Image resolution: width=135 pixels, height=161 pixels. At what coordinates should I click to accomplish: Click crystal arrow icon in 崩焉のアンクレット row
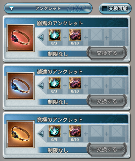coord(41,37)
